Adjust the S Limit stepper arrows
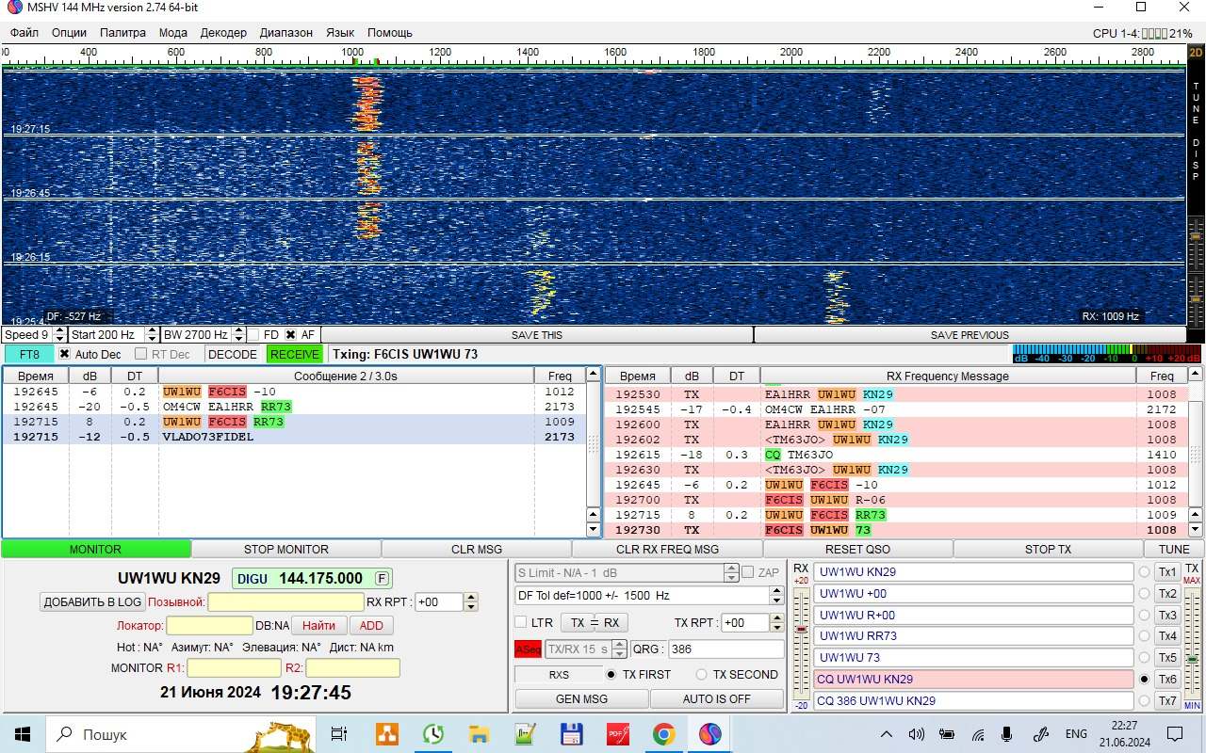Image resolution: width=1206 pixels, height=753 pixels. point(731,572)
